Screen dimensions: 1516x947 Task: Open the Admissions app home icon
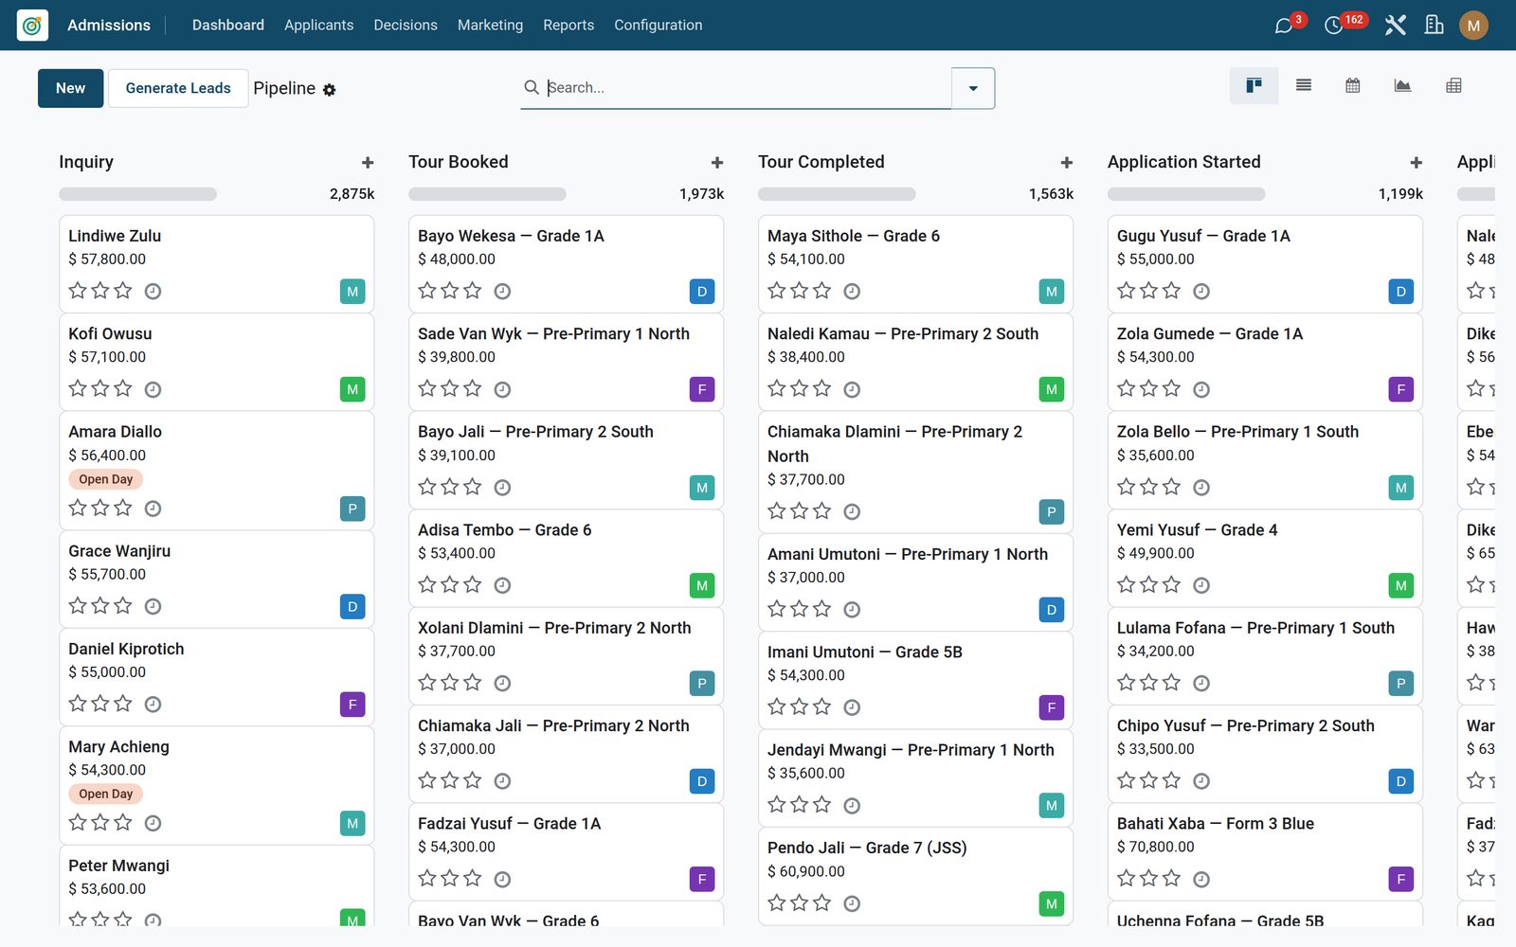coord(32,25)
